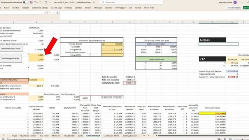Select the Frais garantie 2 357,00 € cell
The height and width of the screenshot is (140, 249).
pyautogui.click(x=112, y=49)
